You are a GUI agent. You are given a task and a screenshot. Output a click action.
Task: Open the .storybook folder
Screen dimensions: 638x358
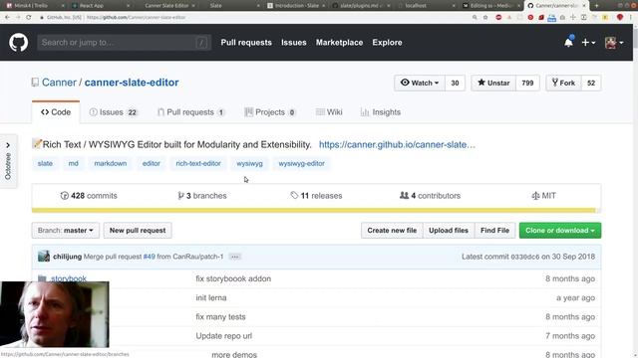69,278
